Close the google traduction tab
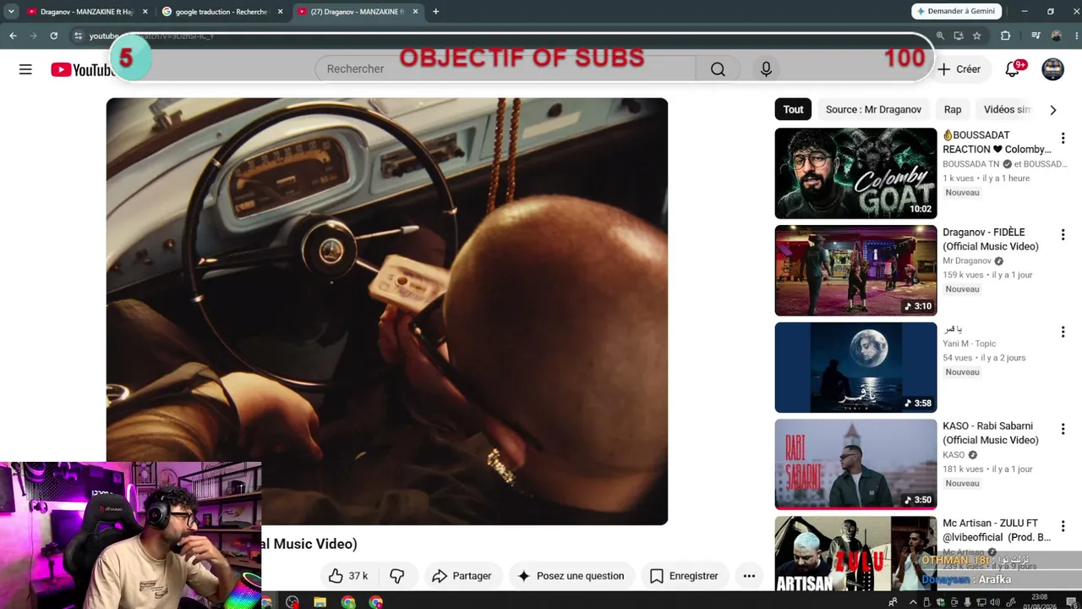 280,12
